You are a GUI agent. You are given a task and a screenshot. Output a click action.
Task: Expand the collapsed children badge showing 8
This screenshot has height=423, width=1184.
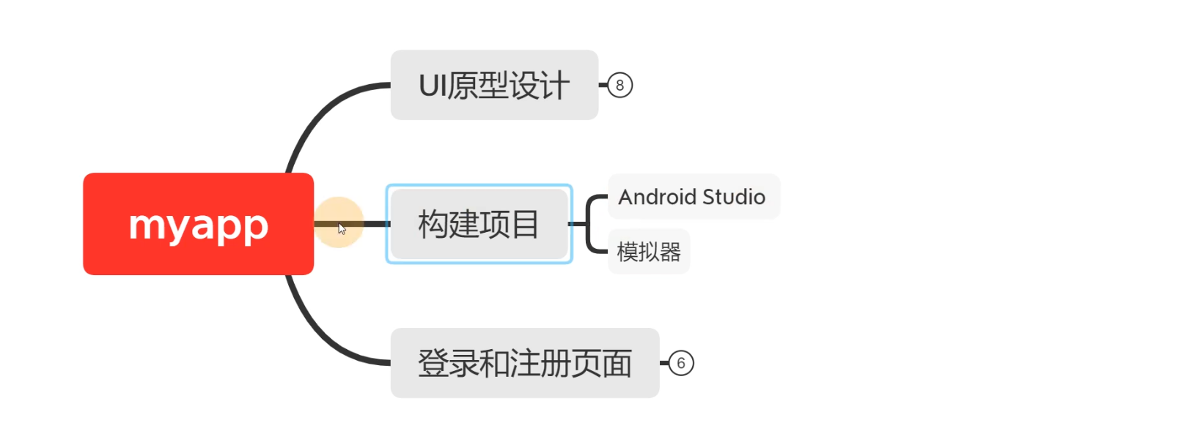pyautogui.click(x=620, y=85)
